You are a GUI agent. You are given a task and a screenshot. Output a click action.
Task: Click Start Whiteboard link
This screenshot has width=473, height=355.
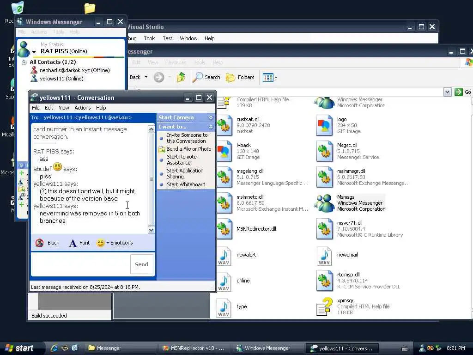click(x=186, y=184)
